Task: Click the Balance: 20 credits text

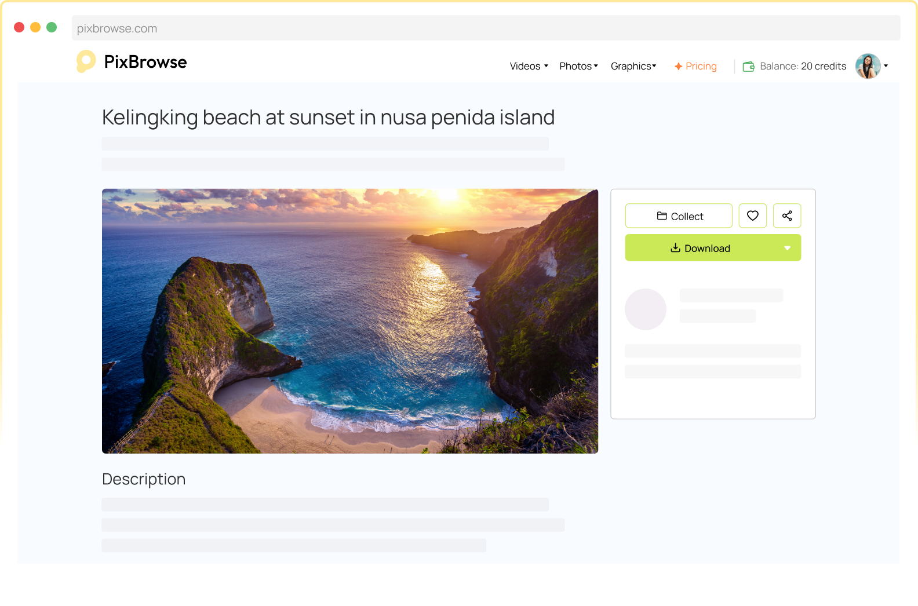Action: [803, 66]
